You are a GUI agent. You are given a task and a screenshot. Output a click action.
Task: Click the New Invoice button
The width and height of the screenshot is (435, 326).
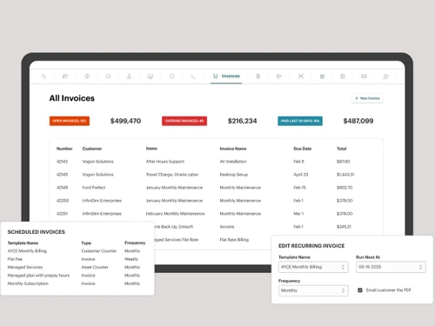[x=367, y=98]
